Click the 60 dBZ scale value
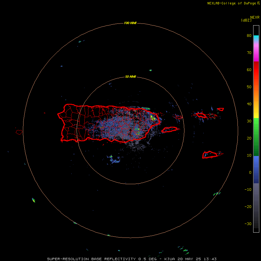Viewport: 261px width, 261px height. pos(249,70)
